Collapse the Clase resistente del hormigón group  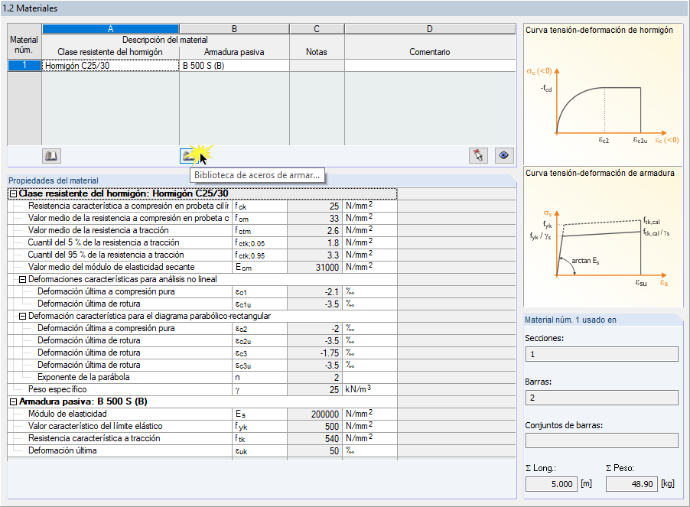13,193
